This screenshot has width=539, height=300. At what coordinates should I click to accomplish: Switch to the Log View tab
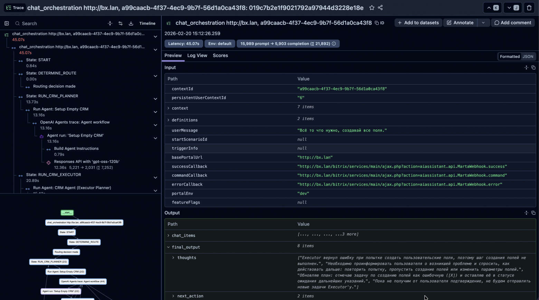point(197,56)
